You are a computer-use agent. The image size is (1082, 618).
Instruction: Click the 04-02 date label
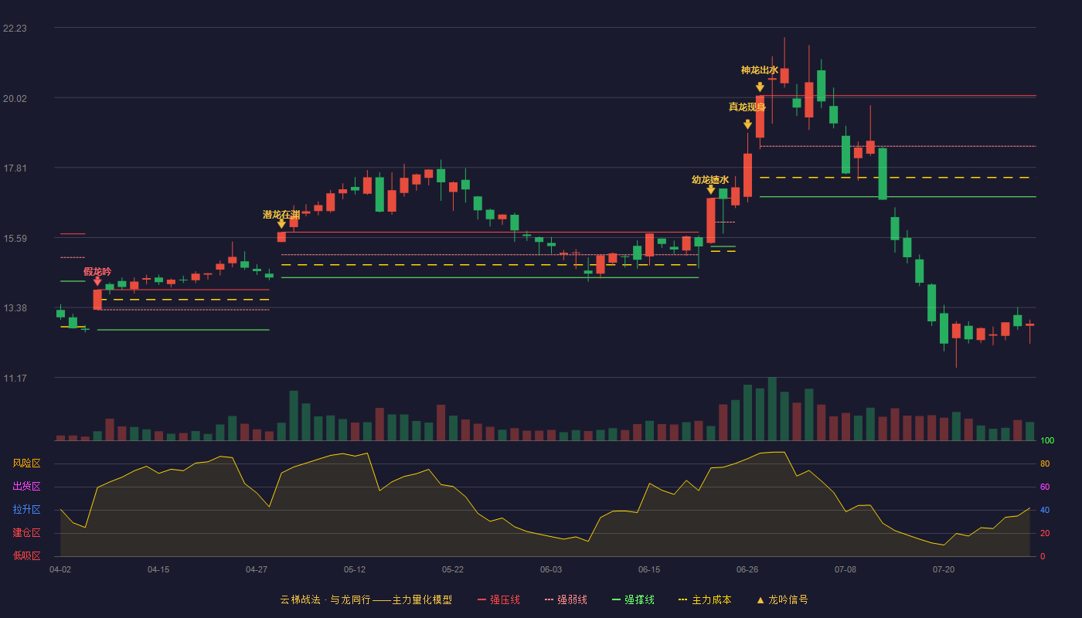pyautogui.click(x=60, y=569)
